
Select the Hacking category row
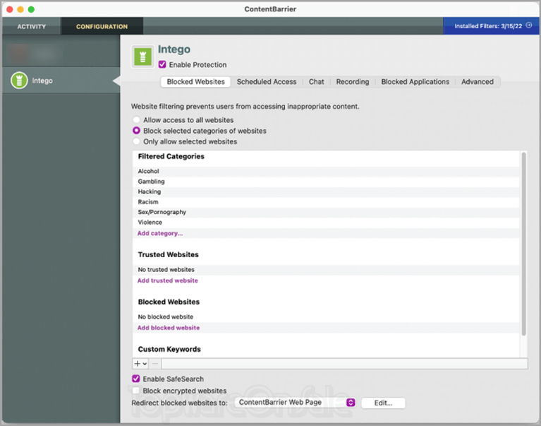coord(326,191)
